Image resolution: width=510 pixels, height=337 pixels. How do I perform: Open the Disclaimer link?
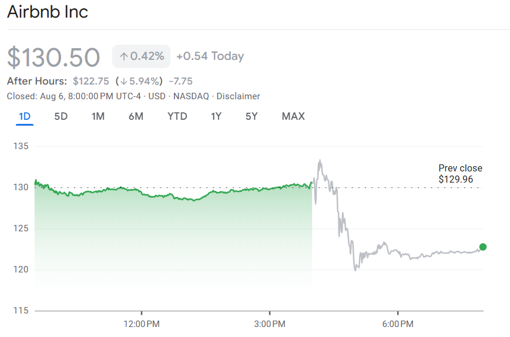pyautogui.click(x=239, y=96)
